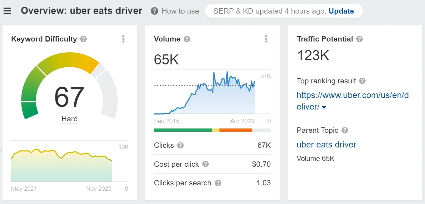Click the yellow segment of the clicks distribution bar

coord(216,130)
